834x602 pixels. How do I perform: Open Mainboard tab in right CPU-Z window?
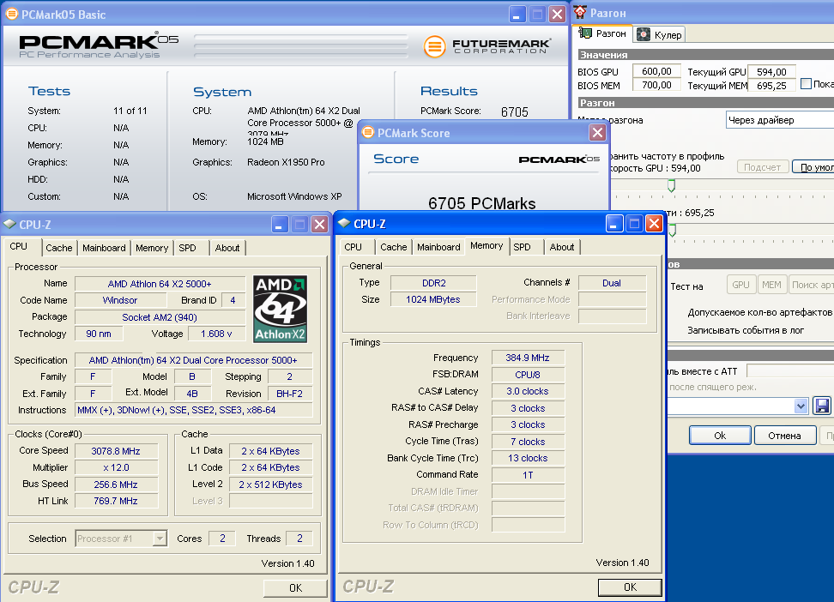438,247
